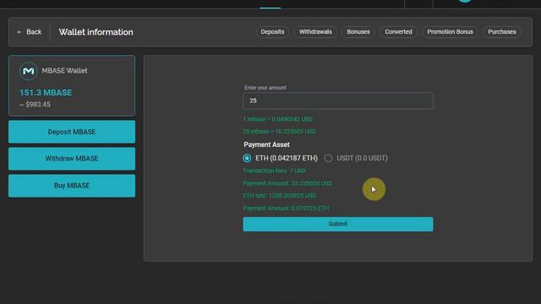
Task: View the Converted tab
Action: click(398, 32)
